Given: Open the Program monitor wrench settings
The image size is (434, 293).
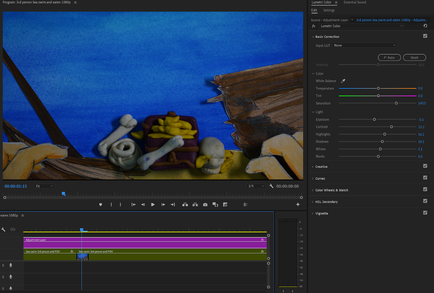Looking at the screenshot, I should [x=271, y=186].
